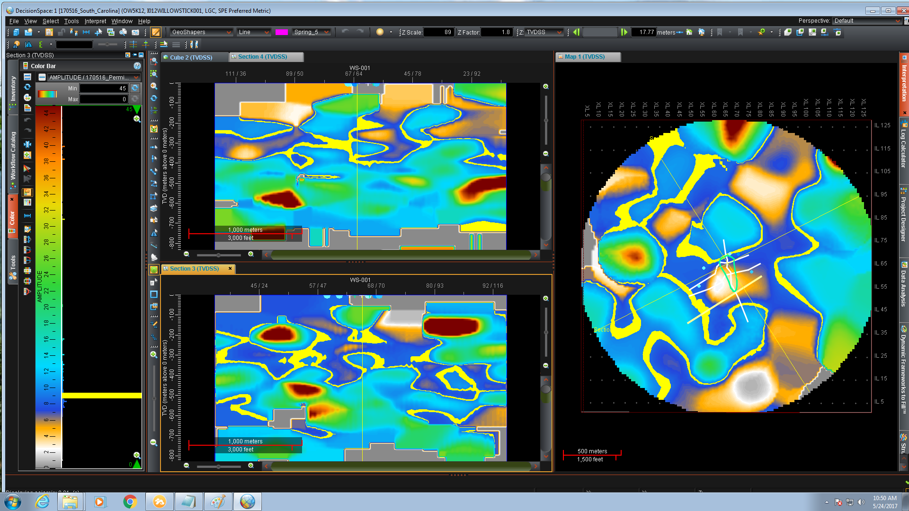Click the Color Bar help question icon
The image size is (909, 511).
137,66
